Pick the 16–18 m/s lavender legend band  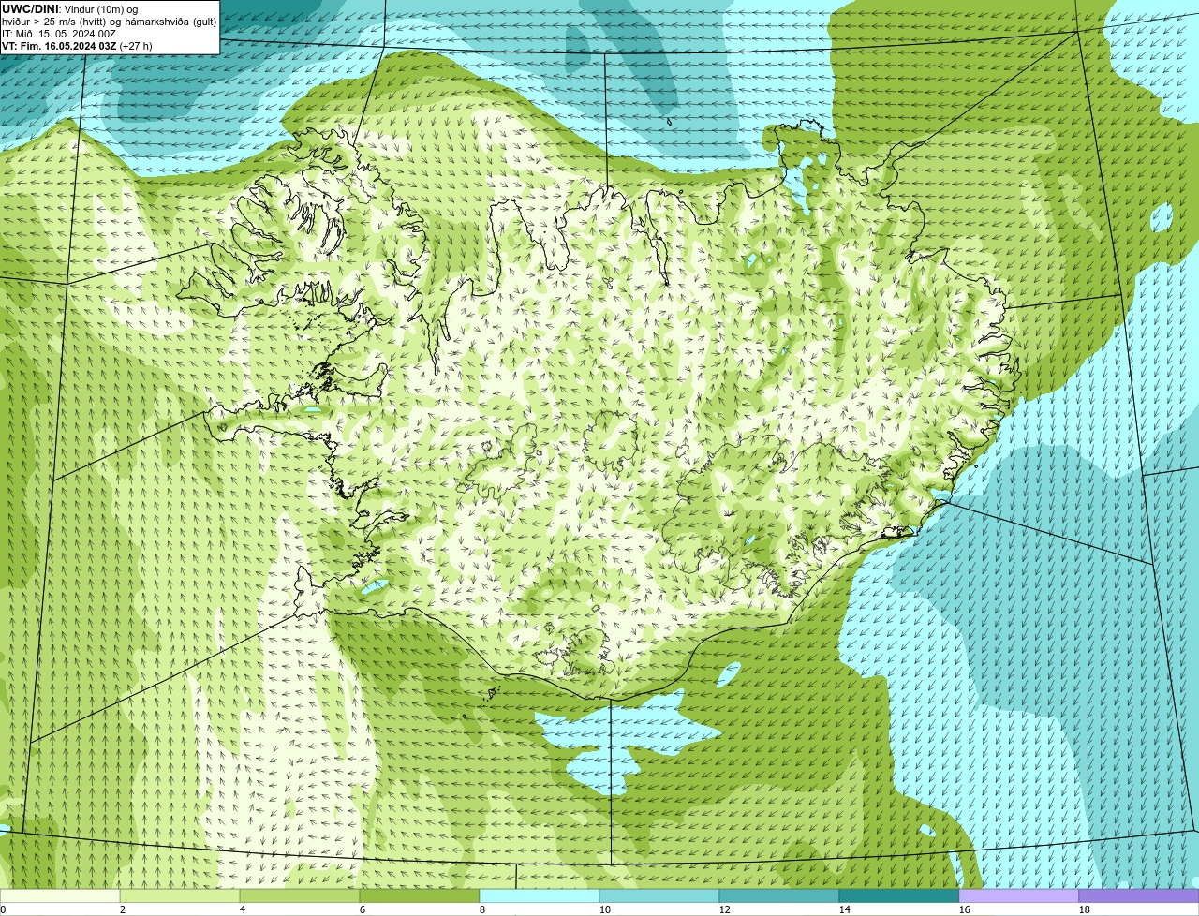(1019, 895)
